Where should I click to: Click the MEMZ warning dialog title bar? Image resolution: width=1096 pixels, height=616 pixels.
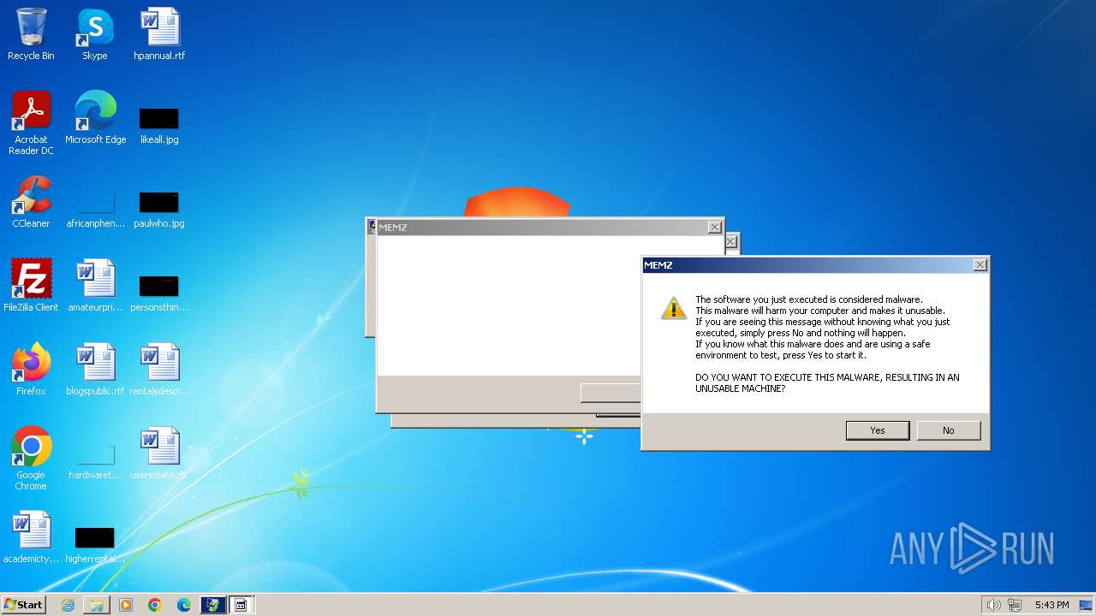coord(807,265)
